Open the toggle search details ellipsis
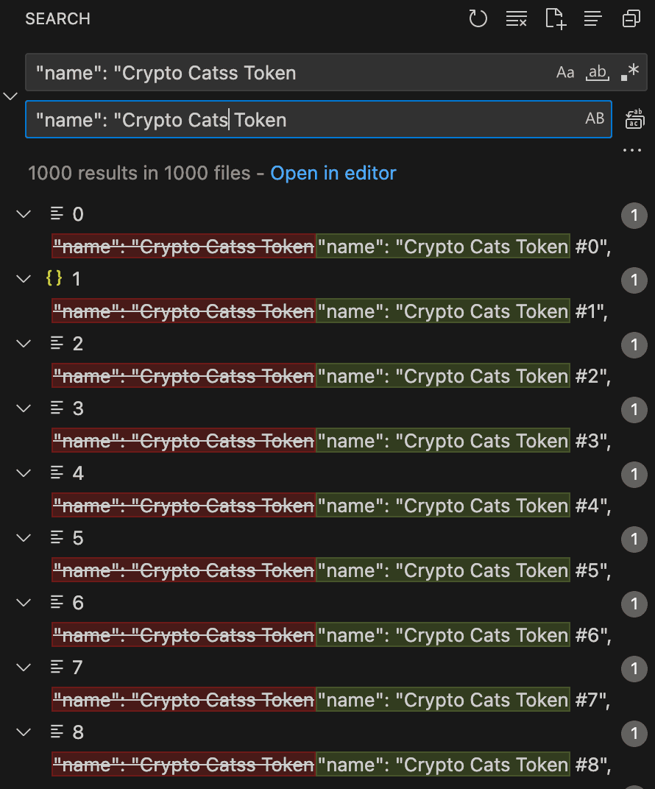Image resolution: width=655 pixels, height=789 pixels. click(x=632, y=151)
